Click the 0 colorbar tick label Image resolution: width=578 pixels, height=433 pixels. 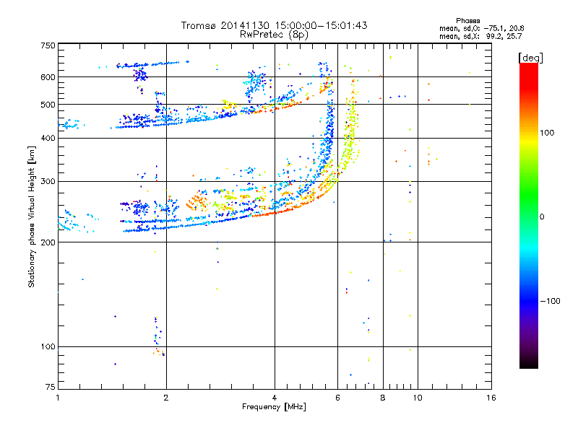(x=543, y=216)
